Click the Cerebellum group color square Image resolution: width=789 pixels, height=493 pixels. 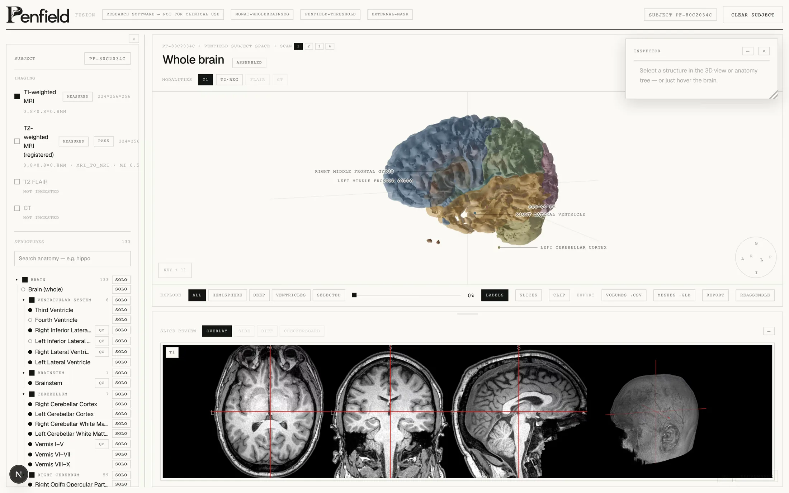point(32,394)
